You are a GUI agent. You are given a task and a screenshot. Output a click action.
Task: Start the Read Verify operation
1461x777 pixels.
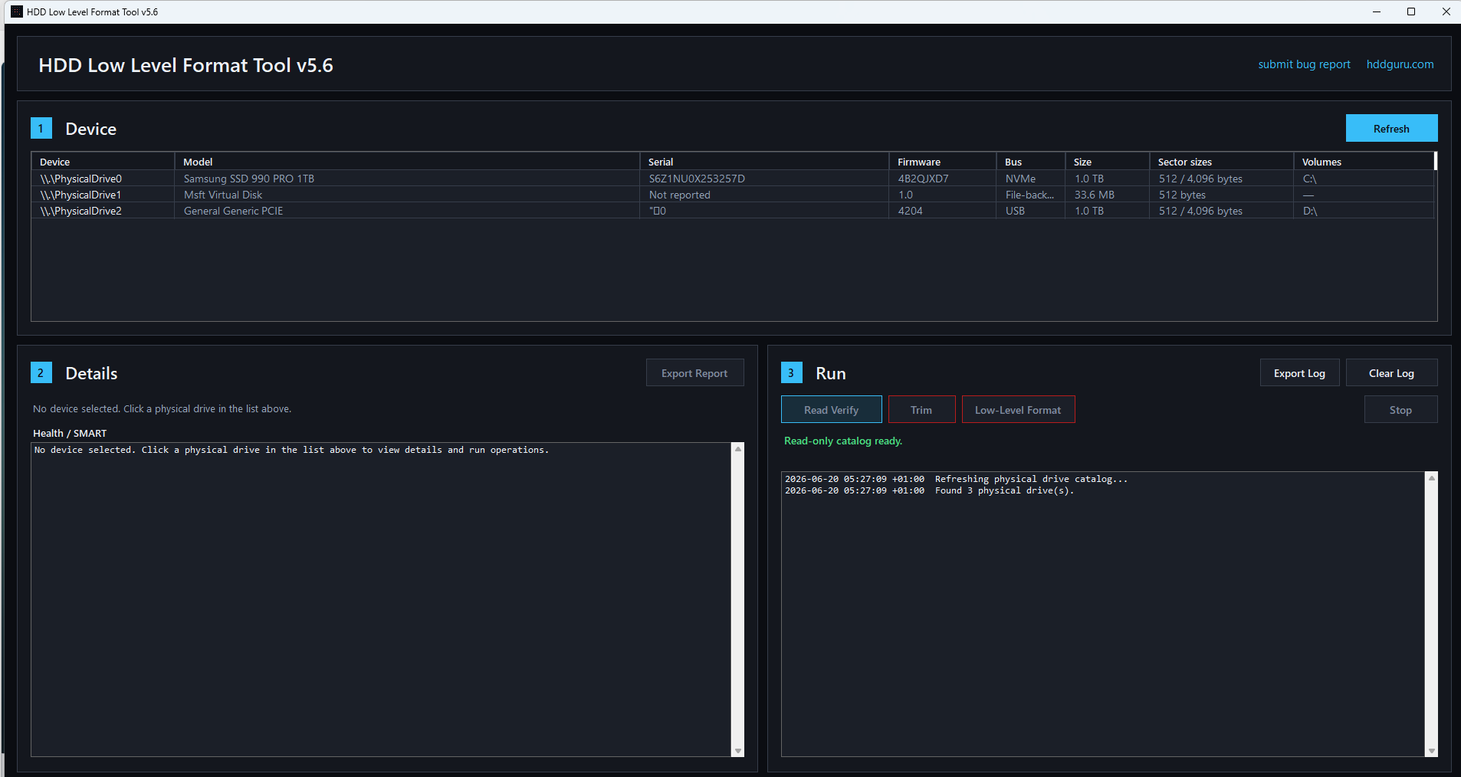point(832,410)
